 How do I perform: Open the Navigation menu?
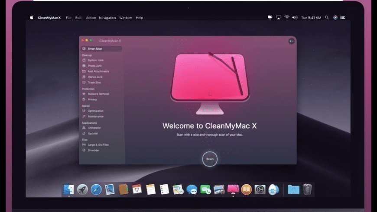(107, 18)
